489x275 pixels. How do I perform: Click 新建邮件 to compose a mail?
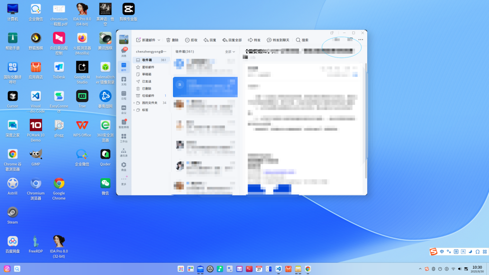[x=146, y=40]
